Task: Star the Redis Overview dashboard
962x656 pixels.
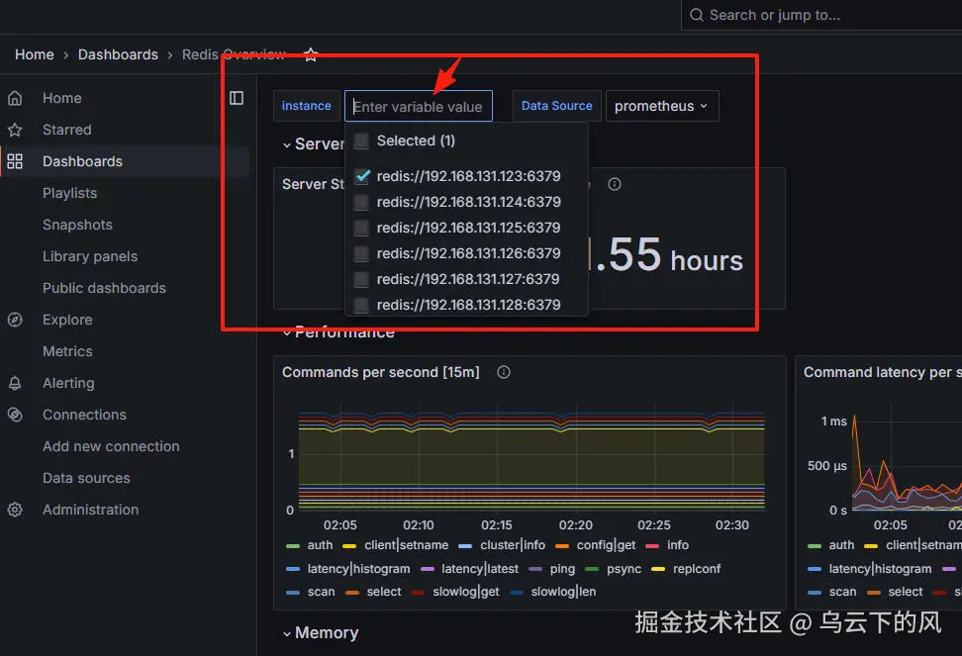Action: click(x=311, y=54)
